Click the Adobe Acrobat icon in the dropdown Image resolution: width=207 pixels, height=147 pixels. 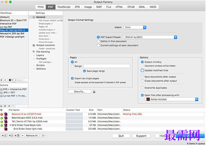click(148, 99)
